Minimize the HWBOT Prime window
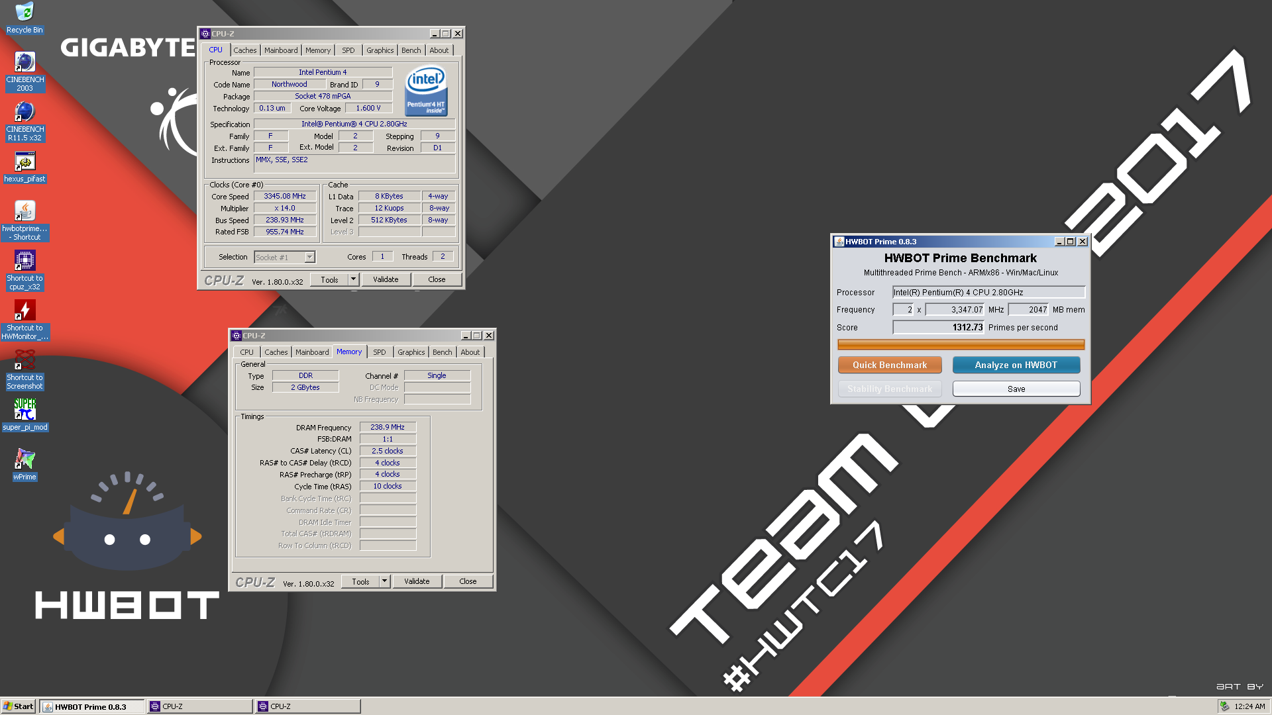The height and width of the screenshot is (715, 1272). 1059,242
